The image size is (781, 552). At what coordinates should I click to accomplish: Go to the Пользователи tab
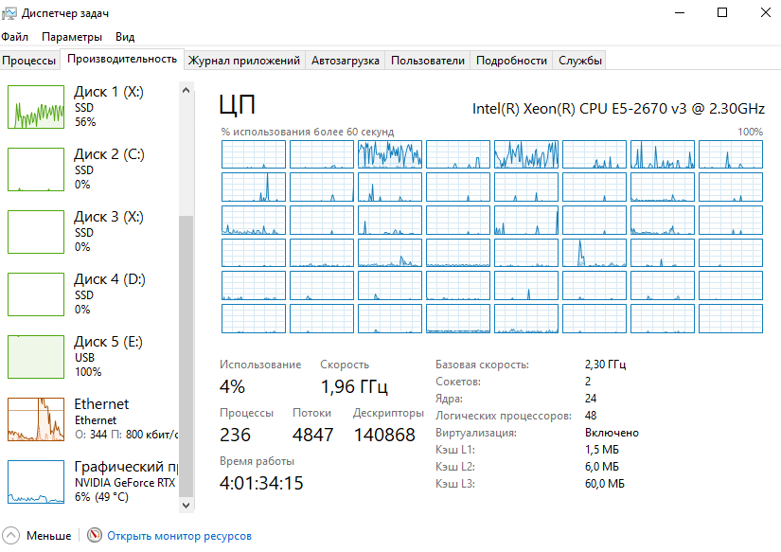(427, 61)
